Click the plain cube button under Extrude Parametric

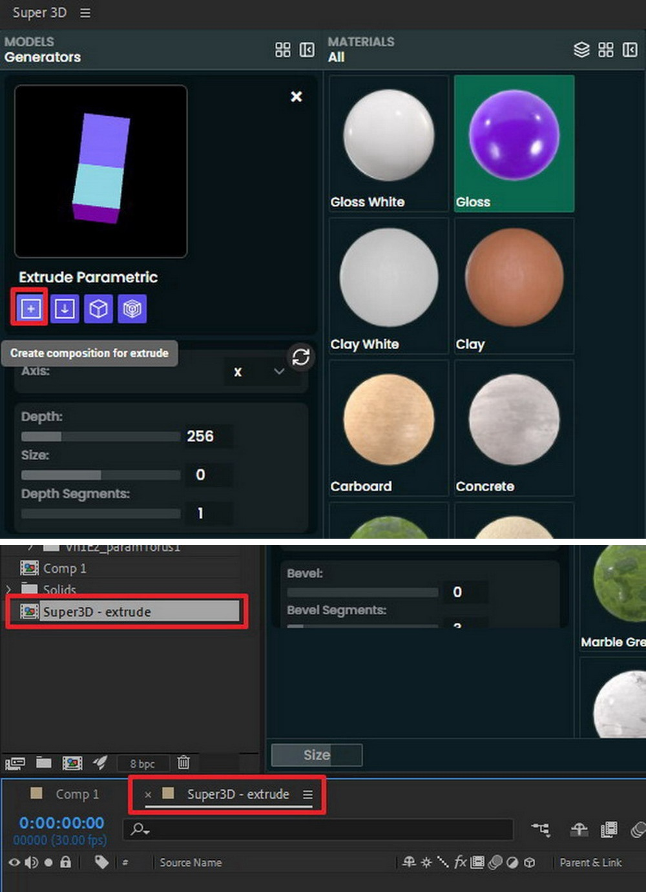click(98, 309)
